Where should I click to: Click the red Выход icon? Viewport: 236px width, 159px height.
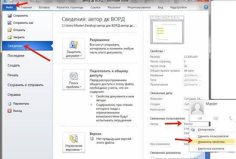click(9, 111)
